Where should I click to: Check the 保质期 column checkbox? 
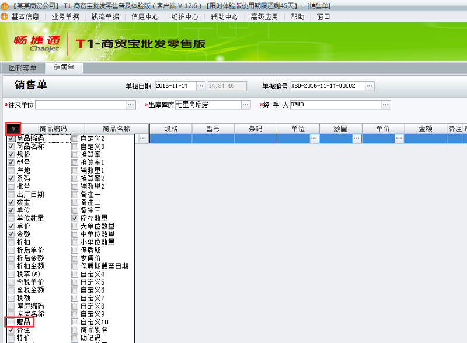coord(75,250)
